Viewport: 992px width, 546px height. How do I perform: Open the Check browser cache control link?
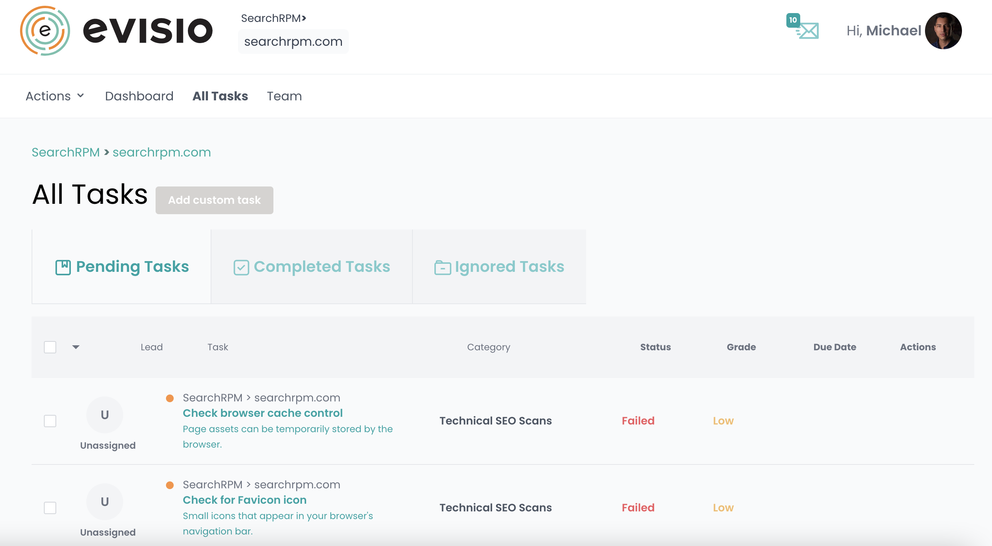point(263,413)
